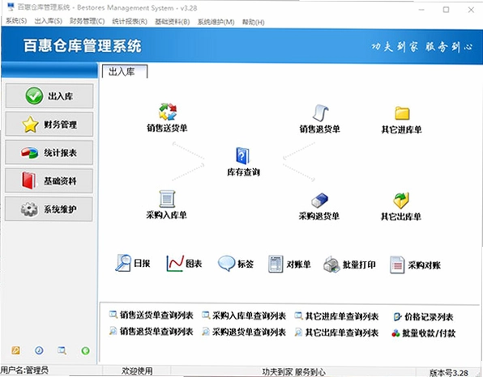Select the 统计报表 sidebar button

(49, 153)
